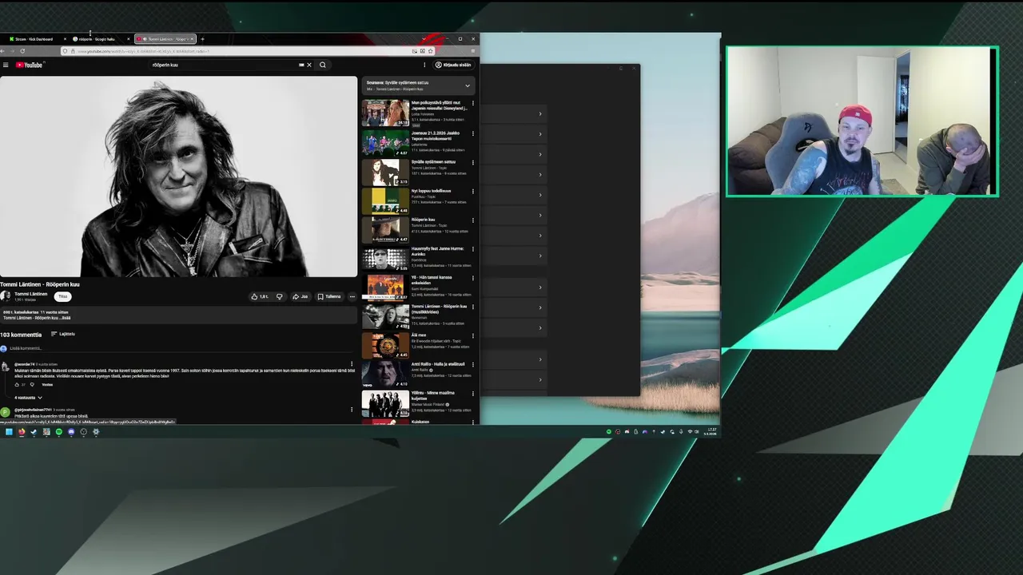The image size is (1023, 575).
Task: Expand the Seuraava mix queue panel chevron
Action: [x=468, y=85]
